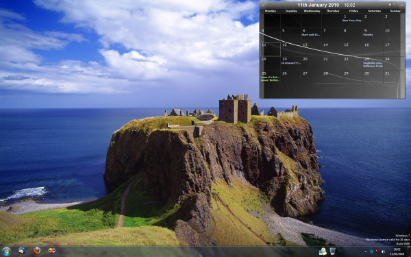Select day 28 in the calendar

(332, 77)
